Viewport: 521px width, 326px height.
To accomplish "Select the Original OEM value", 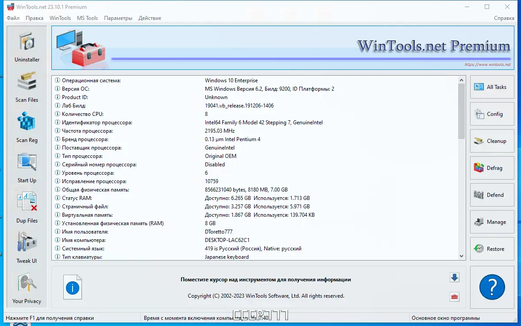I will point(220,156).
